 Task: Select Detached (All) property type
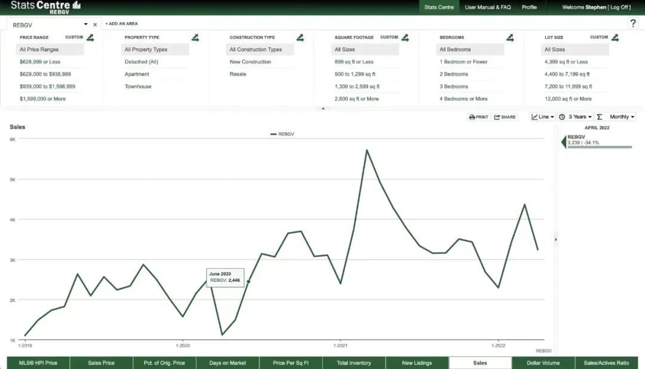[x=142, y=61]
